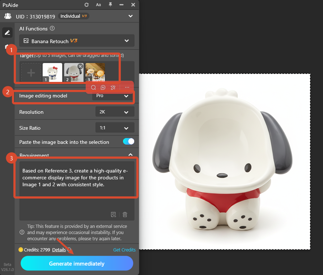
Task: Select the pencil edit sidebar icon
Action: pos(7,33)
